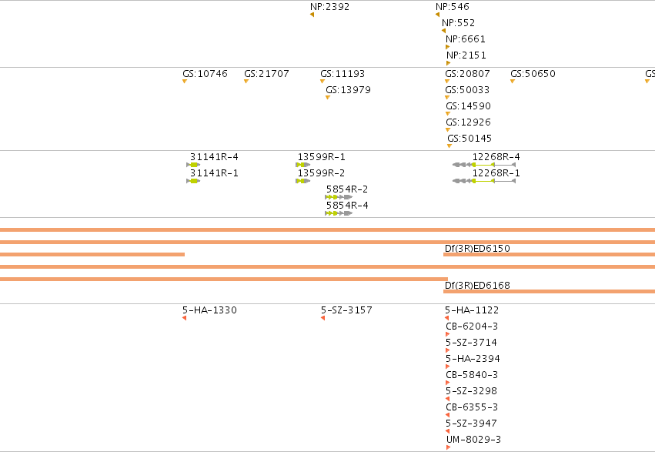The height and width of the screenshot is (452, 655).
Task: Click the GS:50145 insertion triangle marker
Action: pos(449,146)
